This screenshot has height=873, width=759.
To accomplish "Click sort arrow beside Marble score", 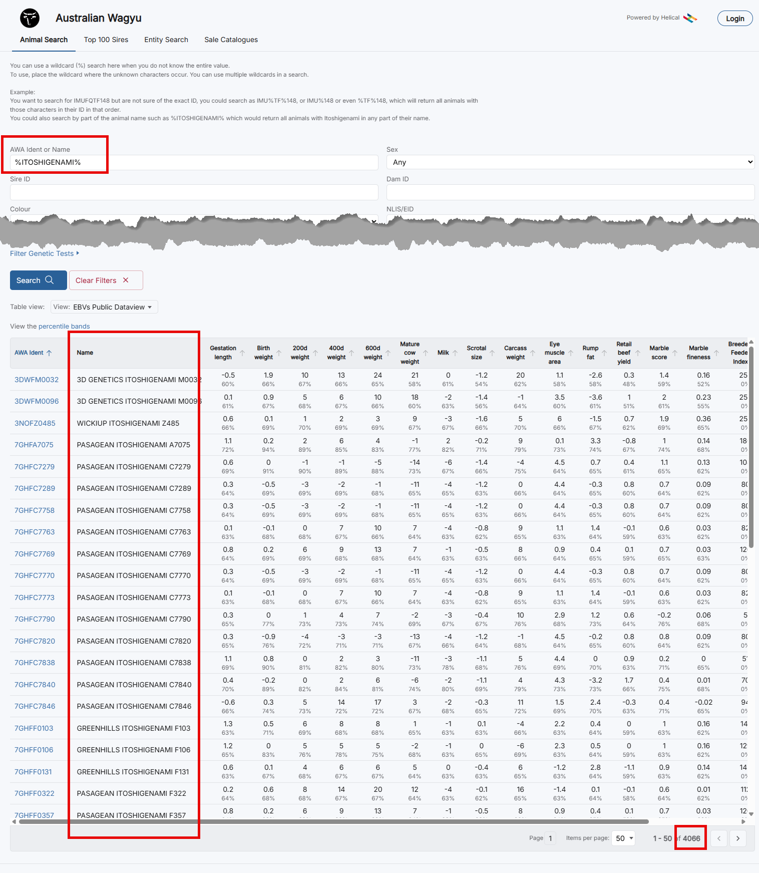I will [675, 353].
